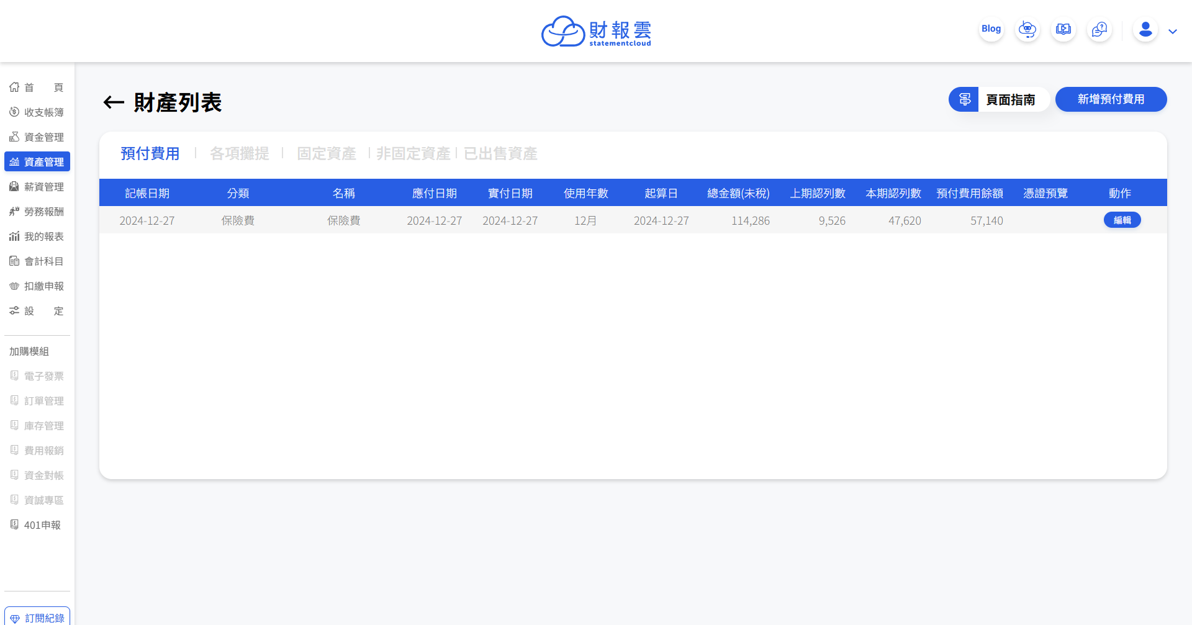Open 會計科目 menu item
Image resolution: width=1192 pixels, height=625 pixels.
[x=37, y=261]
